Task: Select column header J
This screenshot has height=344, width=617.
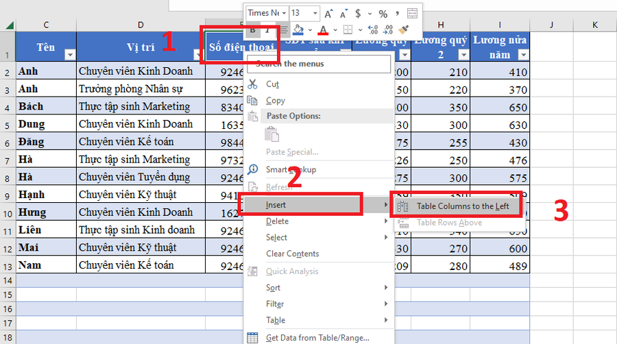Action: (x=551, y=25)
